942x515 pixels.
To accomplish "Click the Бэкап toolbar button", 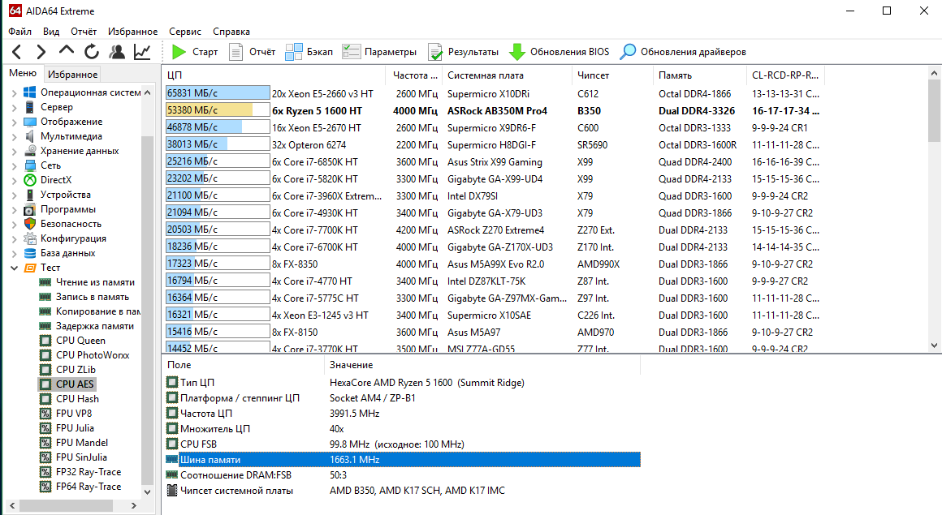I will (x=309, y=52).
